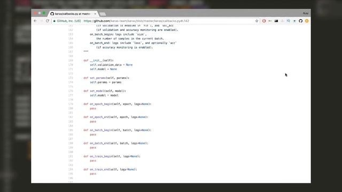Click 'pass' under on_epoch_begin
342x192 pixels.
pyautogui.click(x=93, y=108)
